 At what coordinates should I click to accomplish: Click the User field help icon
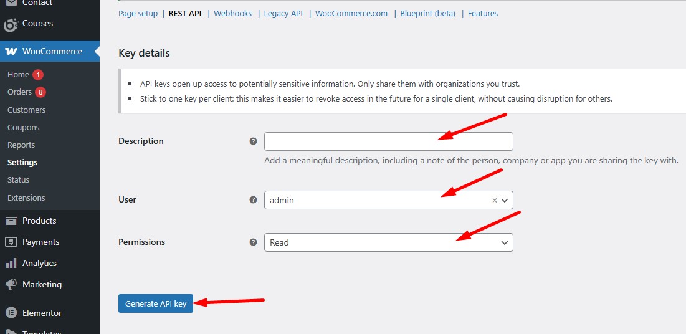[x=253, y=199]
